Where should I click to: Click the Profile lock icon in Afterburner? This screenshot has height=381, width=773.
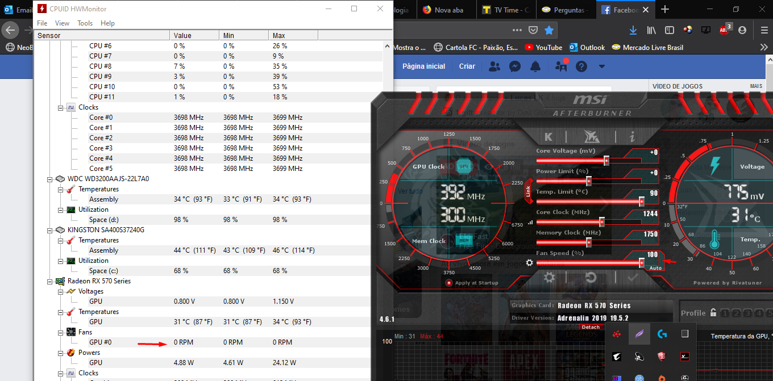point(712,313)
